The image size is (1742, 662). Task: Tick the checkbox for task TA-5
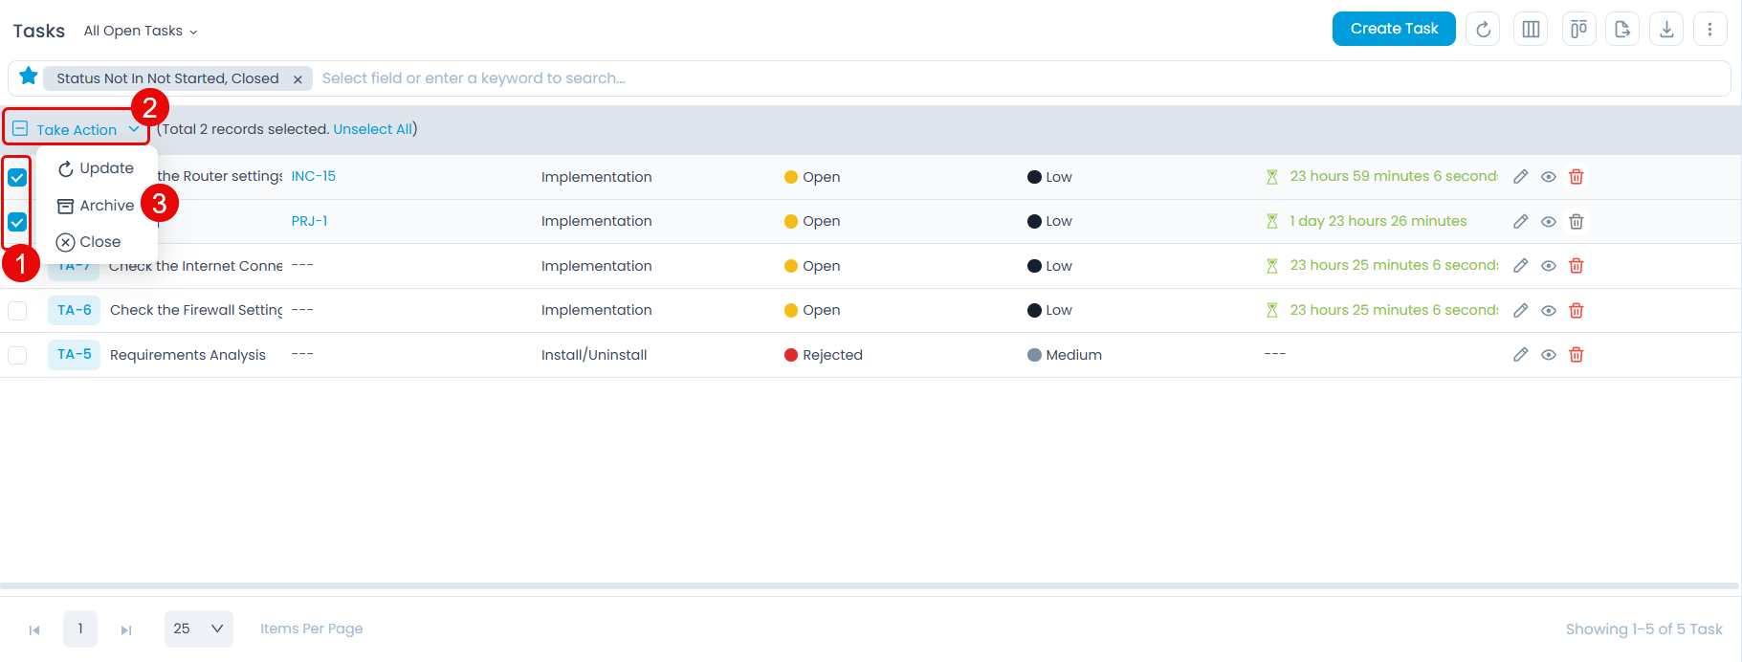pyautogui.click(x=17, y=355)
